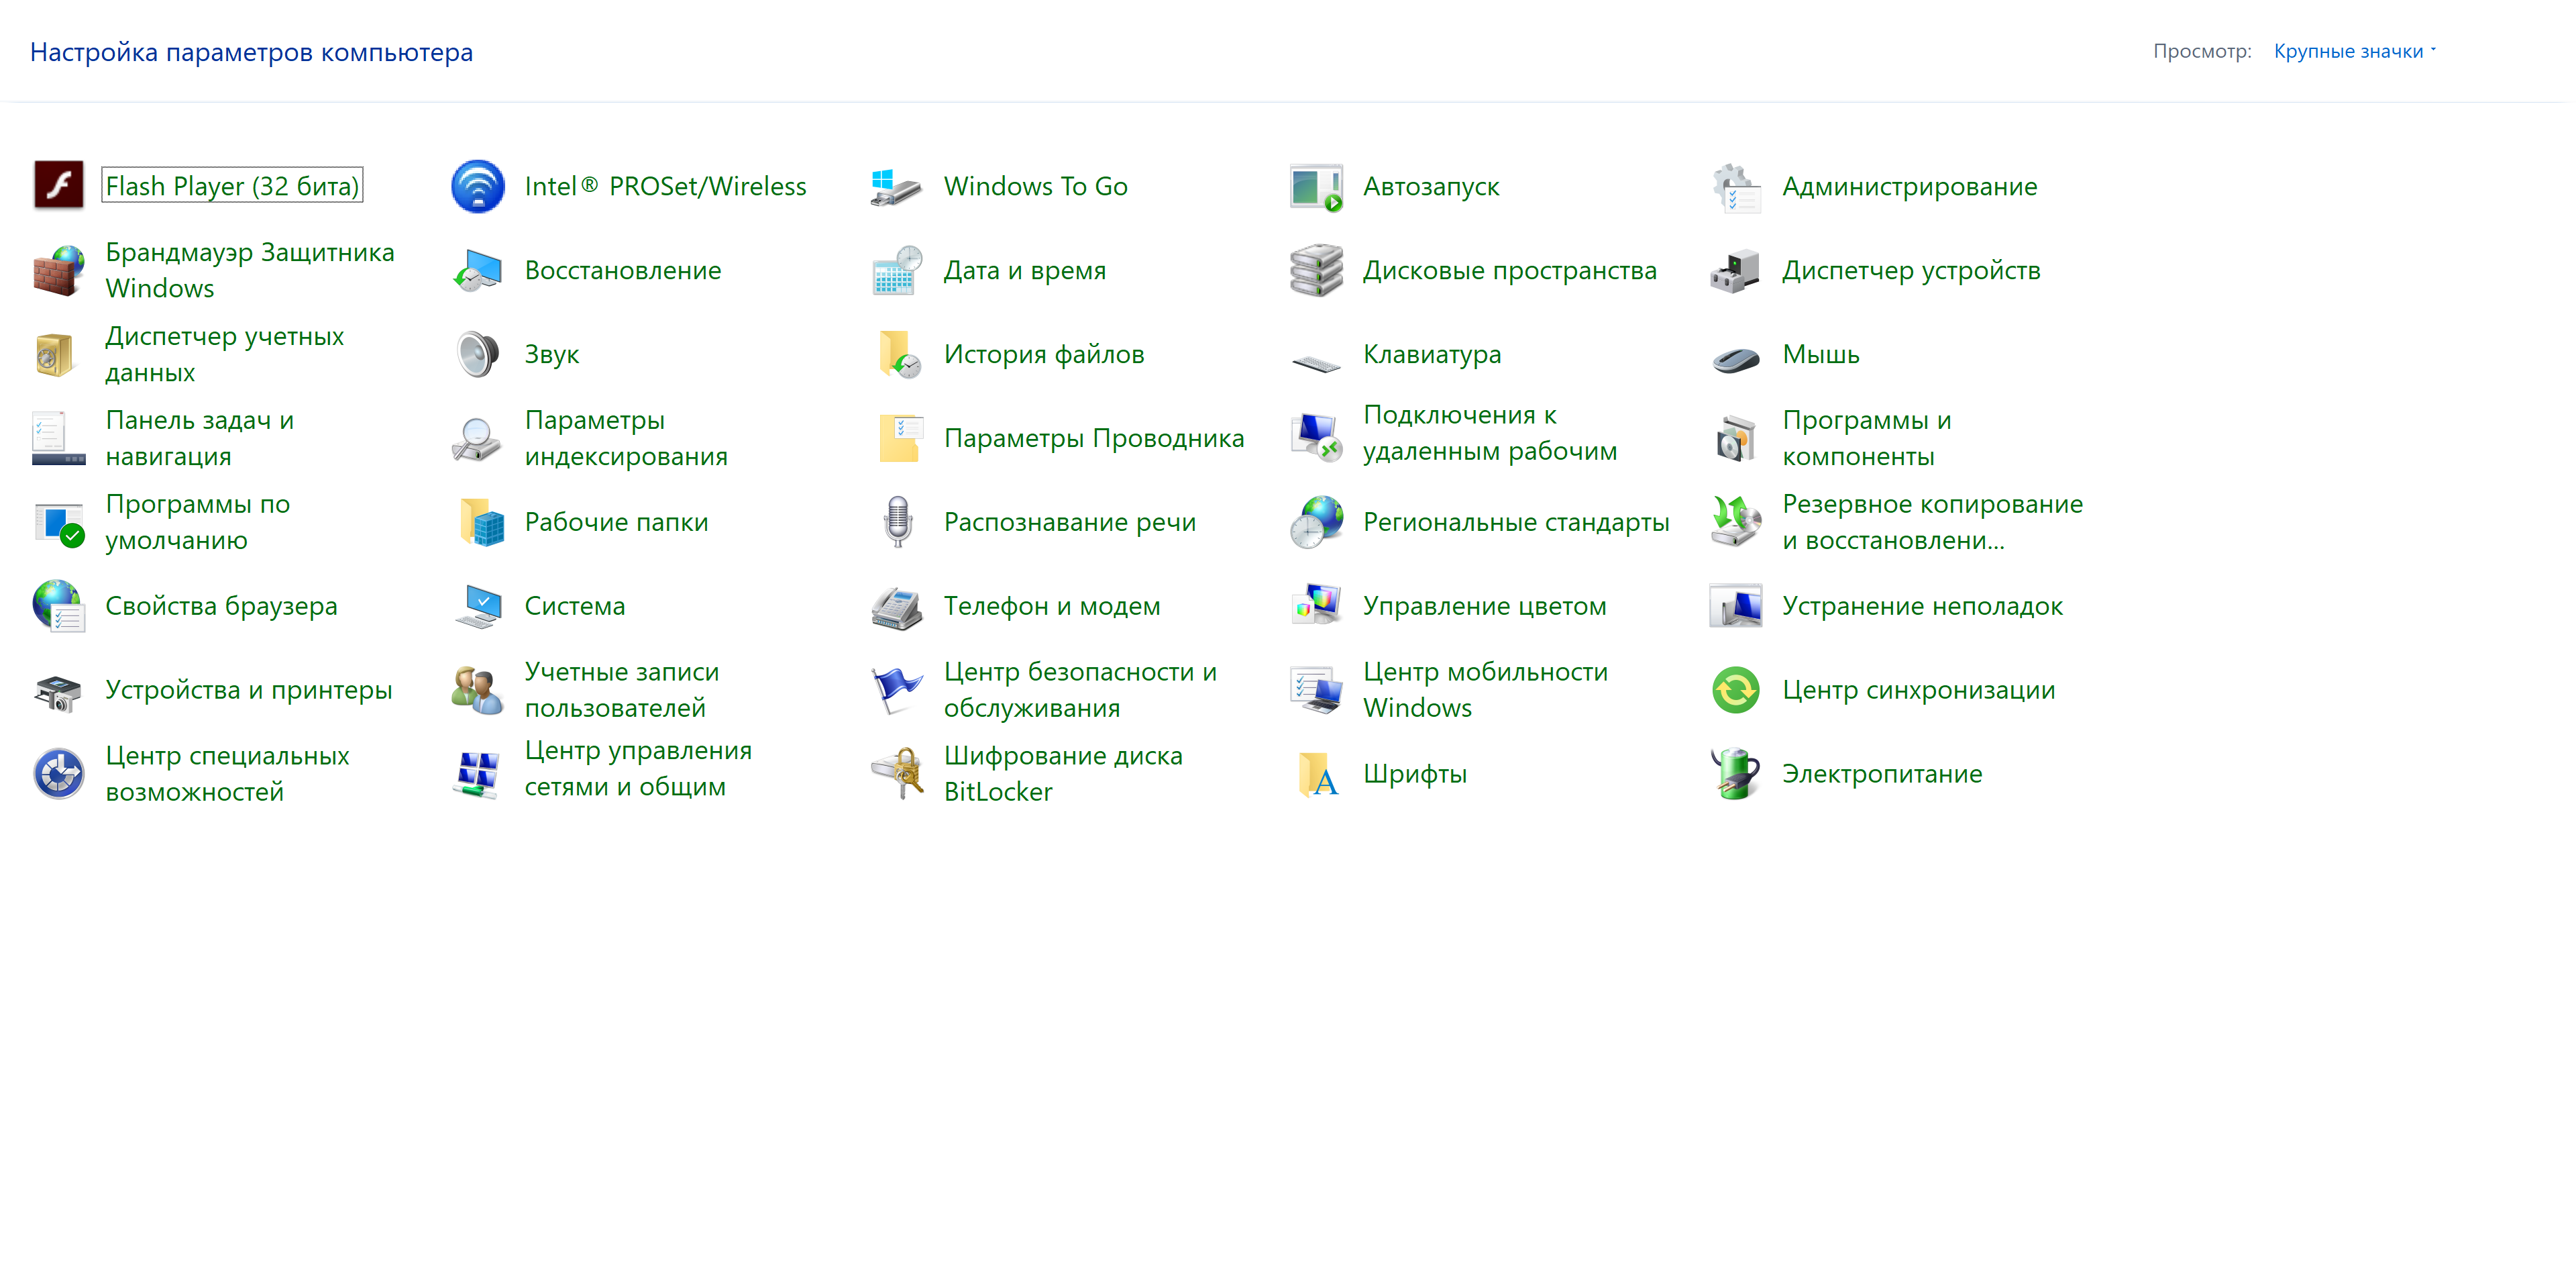Image resolution: width=2576 pixels, height=1288 pixels.
Task: Click the Диспетчер учетных данных safe icon
Action: coord(55,354)
